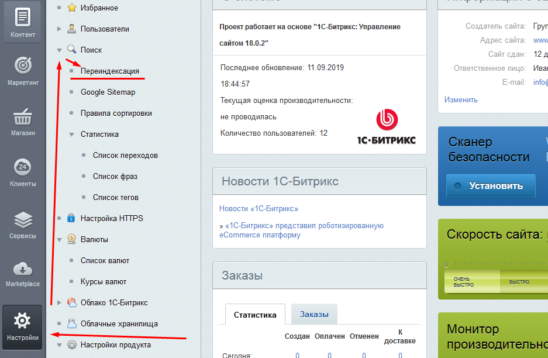Viewport: 548px width, 358px height.
Task: Click the К доставке count for Сегодня
Action: click(400, 354)
